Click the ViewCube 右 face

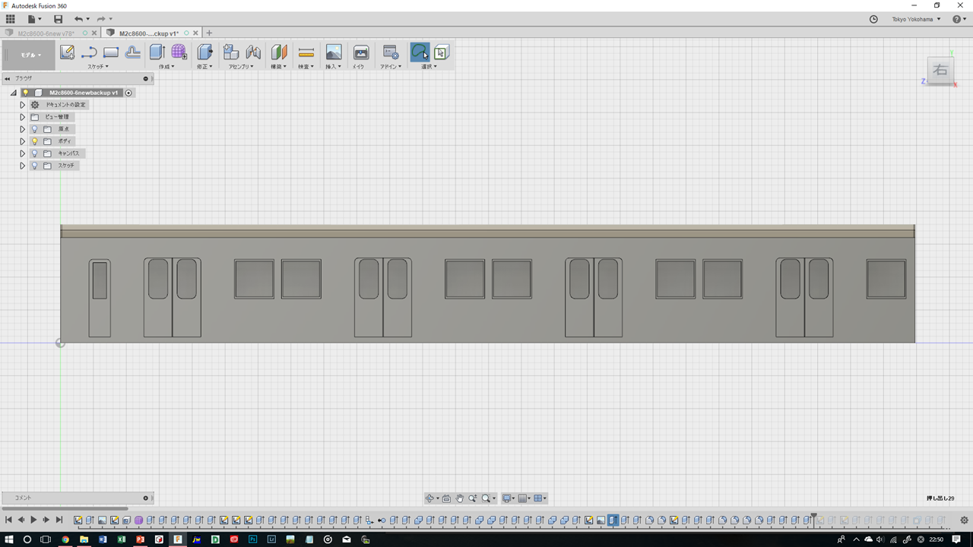click(941, 71)
